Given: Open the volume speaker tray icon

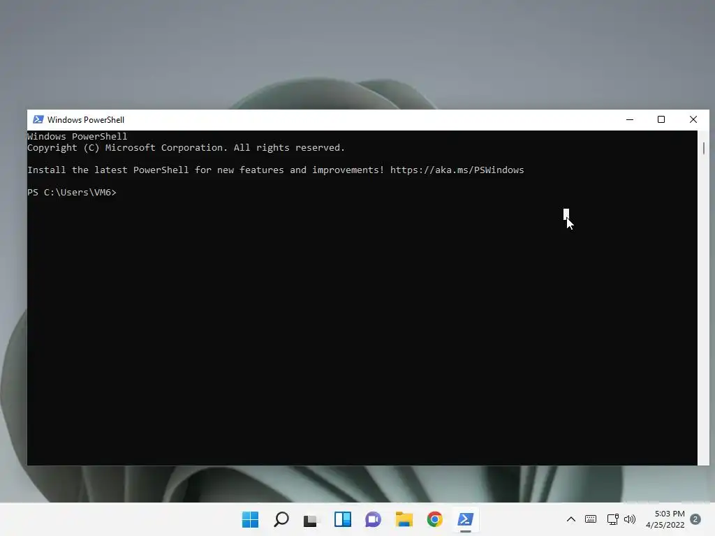Looking at the screenshot, I should tap(630, 519).
